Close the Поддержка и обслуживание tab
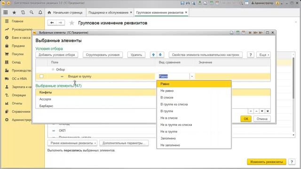Screen dimensions: 301x169 [x=131, y=13]
